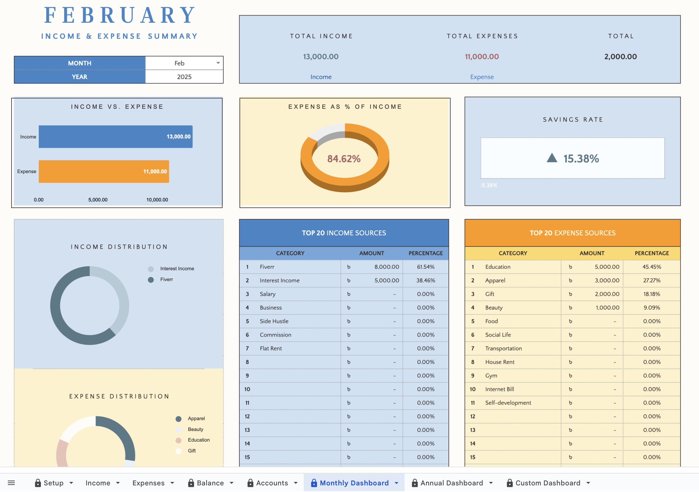The height and width of the screenshot is (492, 699).
Task: Click the Annual Dashboard lock icon
Action: (x=414, y=483)
